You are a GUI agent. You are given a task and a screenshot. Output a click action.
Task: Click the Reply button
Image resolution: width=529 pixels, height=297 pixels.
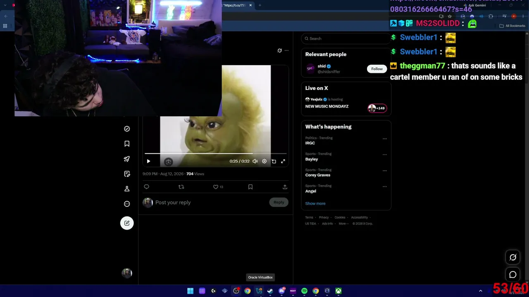click(279, 202)
